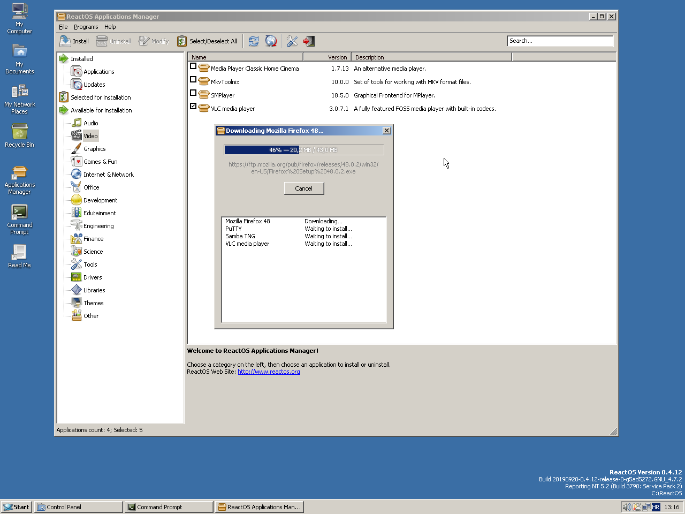Select PuTTY in download queue

pos(233,229)
